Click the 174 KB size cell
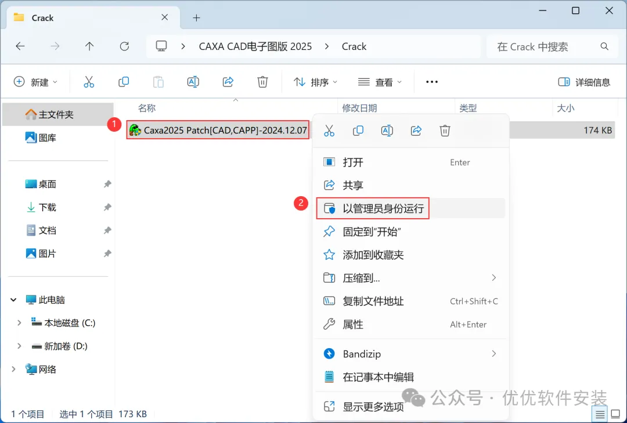The height and width of the screenshot is (423, 627). tap(597, 131)
